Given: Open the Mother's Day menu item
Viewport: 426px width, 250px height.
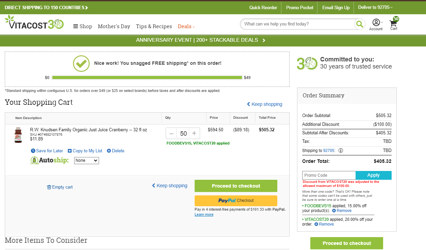Looking at the screenshot, I should click(114, 26).
